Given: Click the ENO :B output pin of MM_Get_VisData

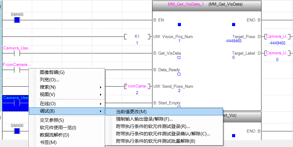Looking at the screenshot, I should coord(254,20).
